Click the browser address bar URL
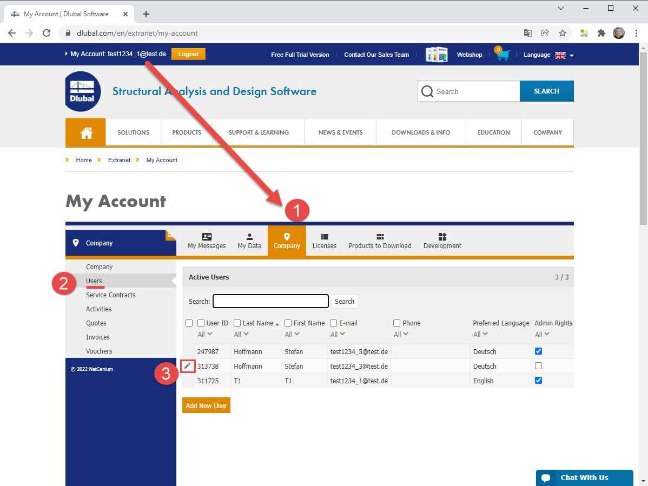The image size is (648, 486). [x=137, y=33]
